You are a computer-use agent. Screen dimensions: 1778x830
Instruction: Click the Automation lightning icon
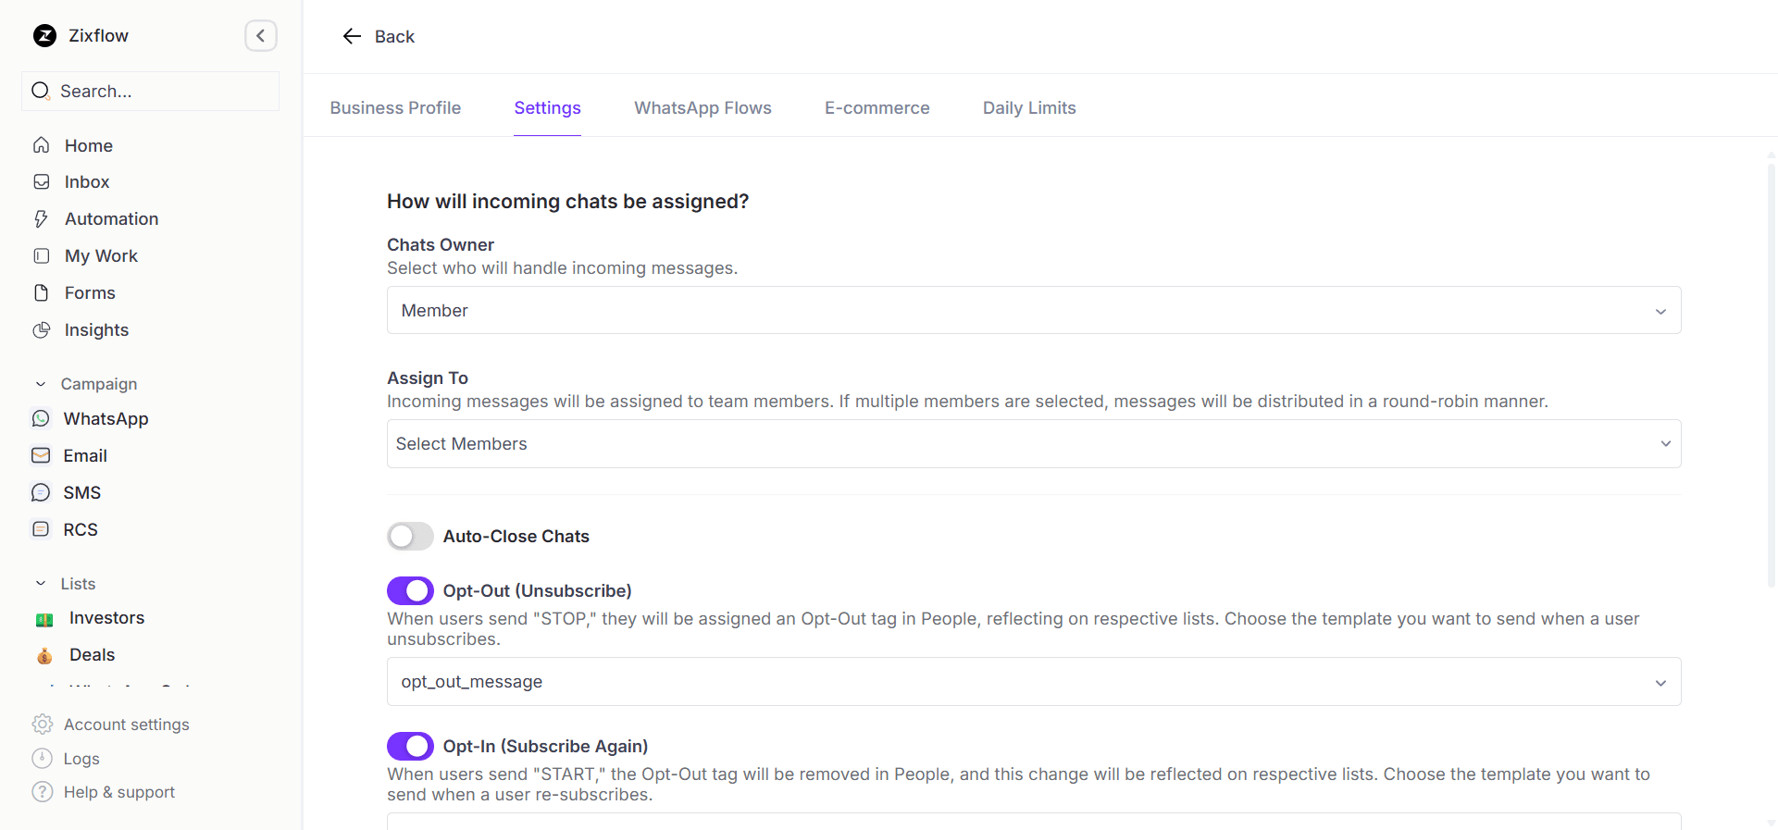[42, 219]
